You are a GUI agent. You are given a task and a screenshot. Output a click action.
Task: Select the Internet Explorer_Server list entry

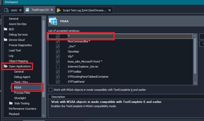[83, 67]
